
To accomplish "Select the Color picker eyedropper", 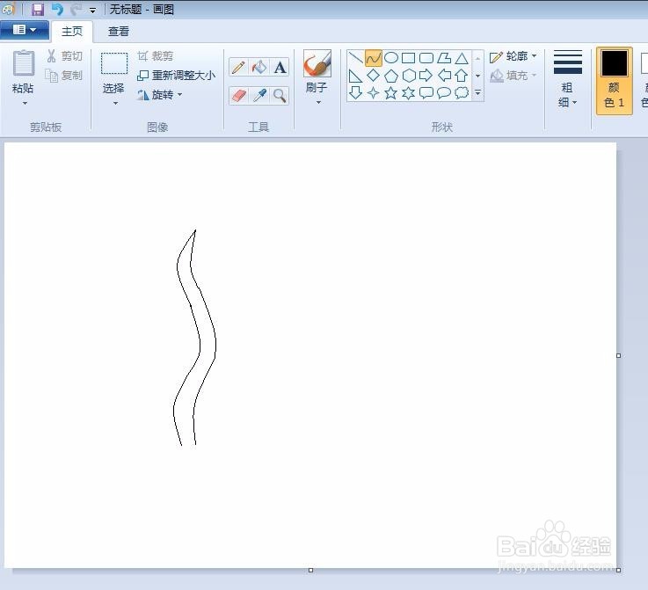I will click(259, 96).
